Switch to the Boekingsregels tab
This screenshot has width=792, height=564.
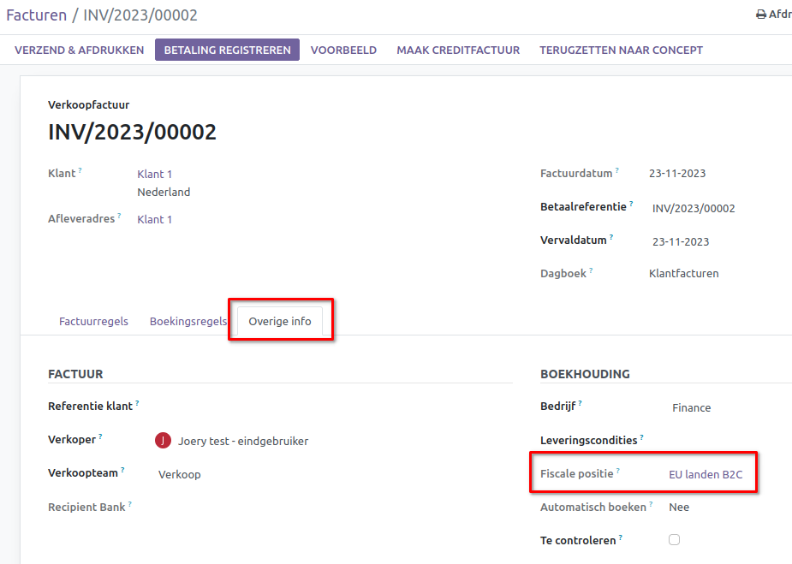[x=188, y=321]
